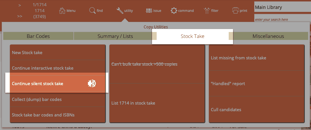Click the filter icon
This screenshot has height=130, width=311.
pyautogui.click(x=207, y=11)
